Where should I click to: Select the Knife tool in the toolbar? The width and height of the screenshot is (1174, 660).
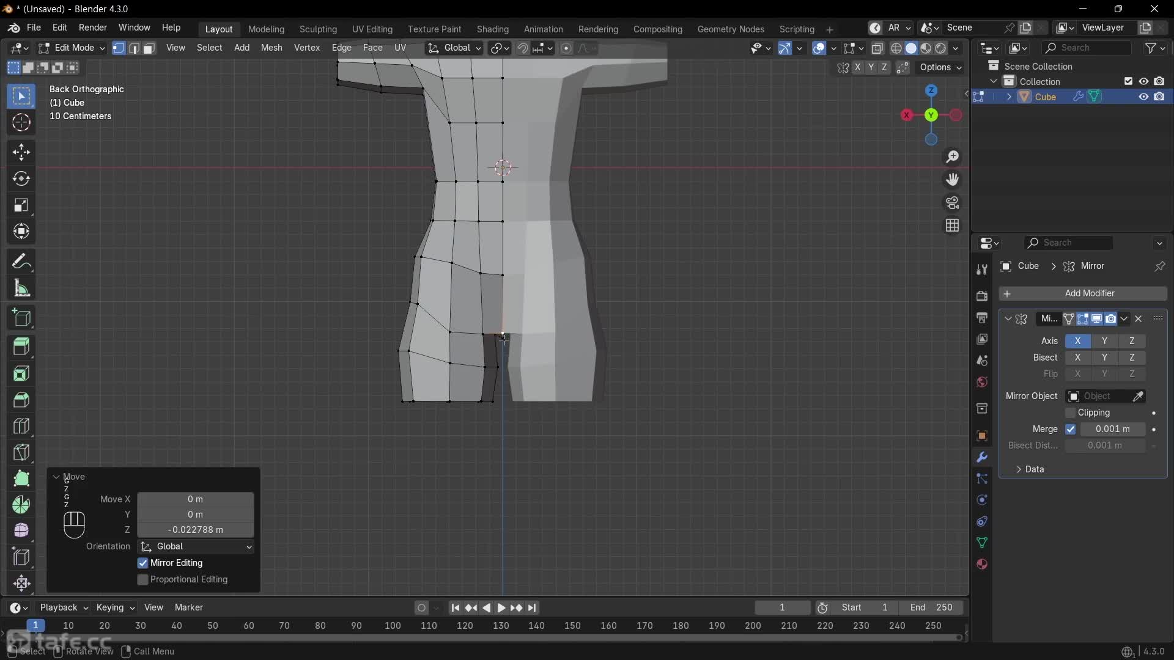coord(21,452)
